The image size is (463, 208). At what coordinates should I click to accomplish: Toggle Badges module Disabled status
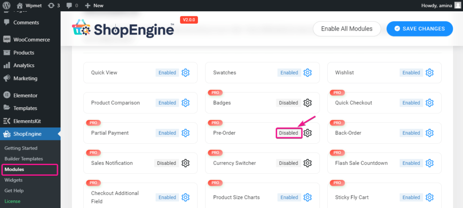(x=288, y=103)
